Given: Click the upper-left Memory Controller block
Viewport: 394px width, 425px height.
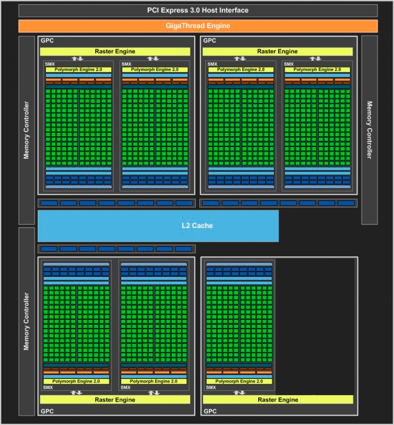Looking at the screenshot, I should coord(26,130).
